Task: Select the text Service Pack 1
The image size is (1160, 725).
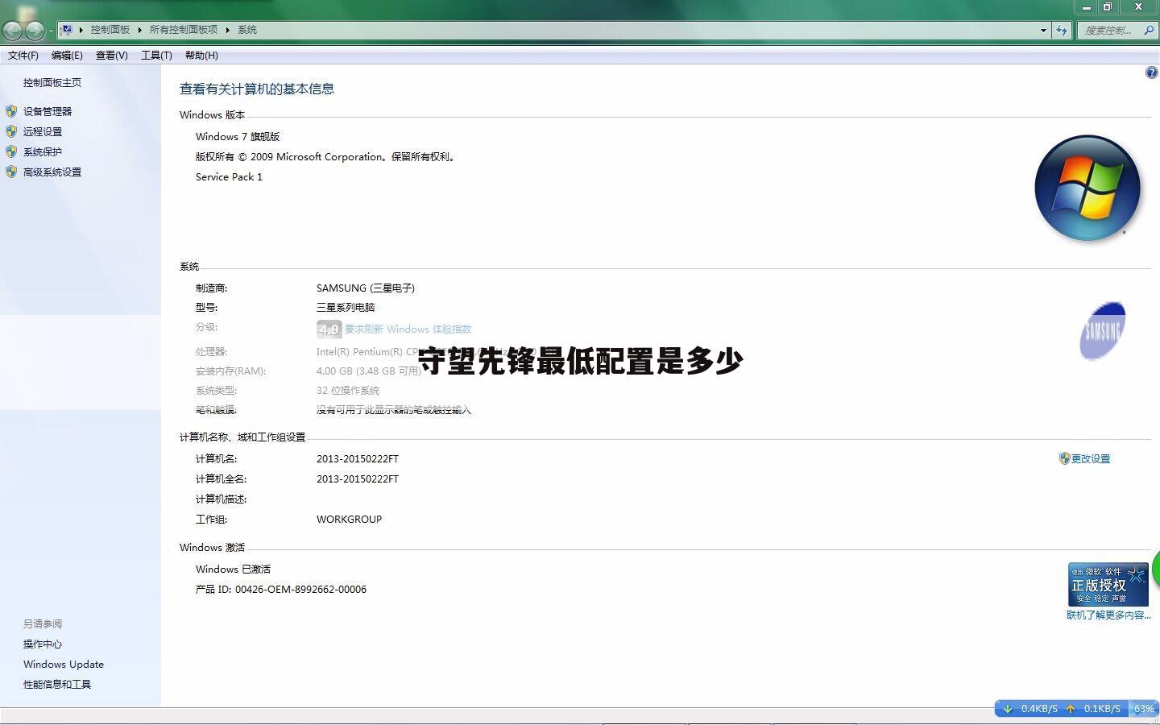Action: tap(229, 177)
